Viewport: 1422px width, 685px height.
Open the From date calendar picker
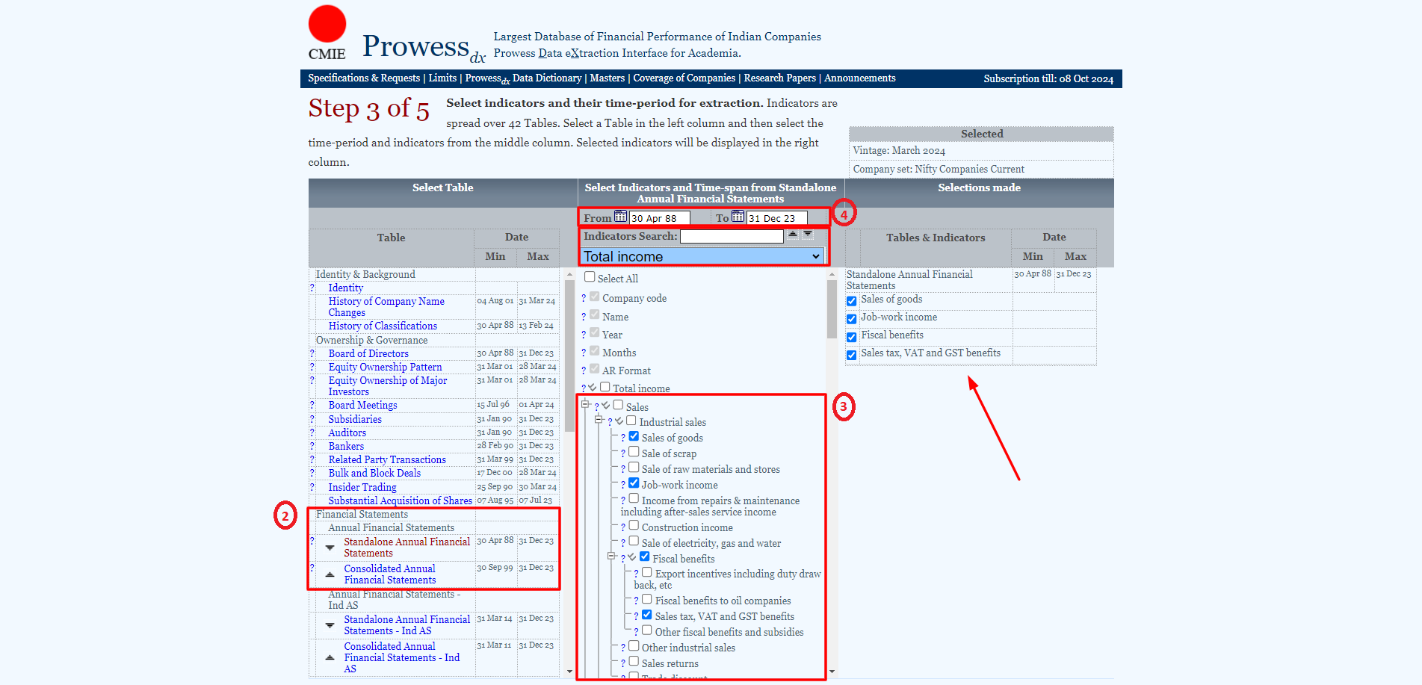[620, 217]
